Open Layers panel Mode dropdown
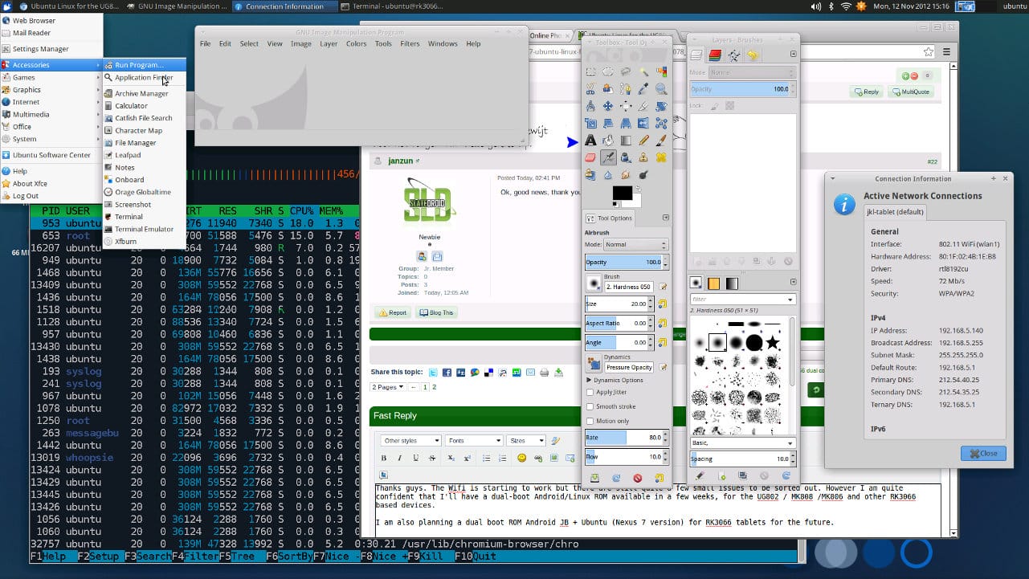 [x=751, y=72]
